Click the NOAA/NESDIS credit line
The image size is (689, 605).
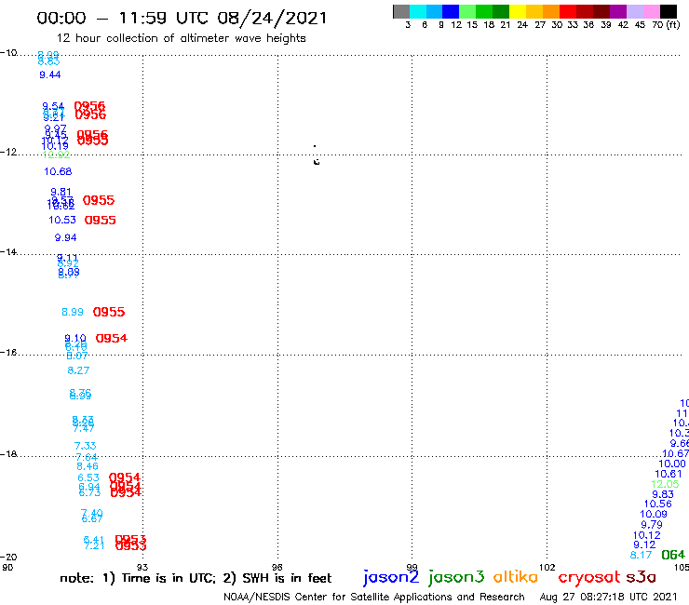pos(374,598)
